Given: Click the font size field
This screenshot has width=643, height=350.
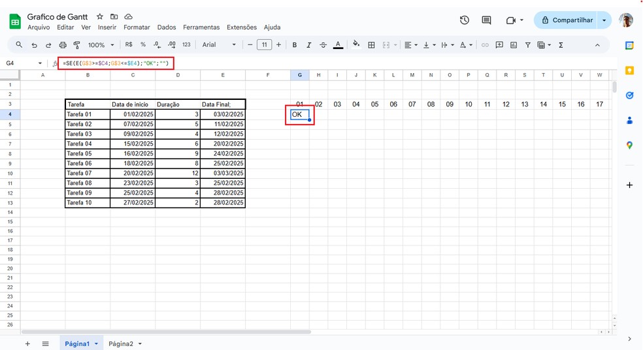Looking at the screenshot, I should (x=265, y=44).
